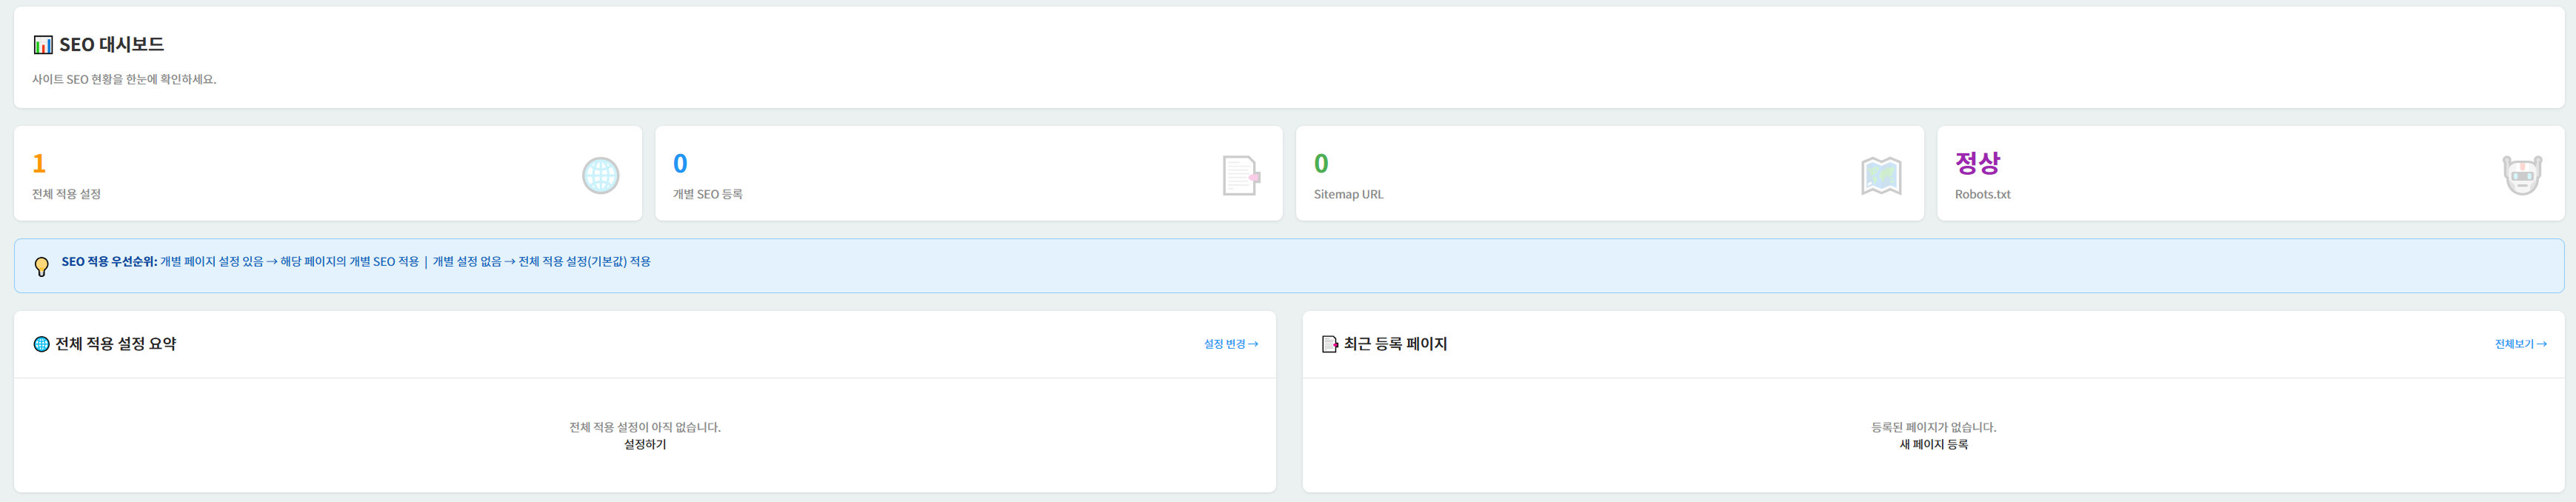Click the Robots.txt card label
This screenshot has height=502, width=2576.
point(1982,194)
